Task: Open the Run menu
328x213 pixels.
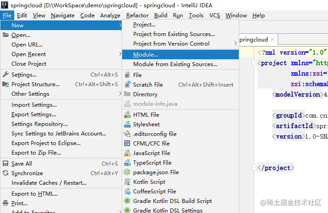Action: click(x=178, y=16)
